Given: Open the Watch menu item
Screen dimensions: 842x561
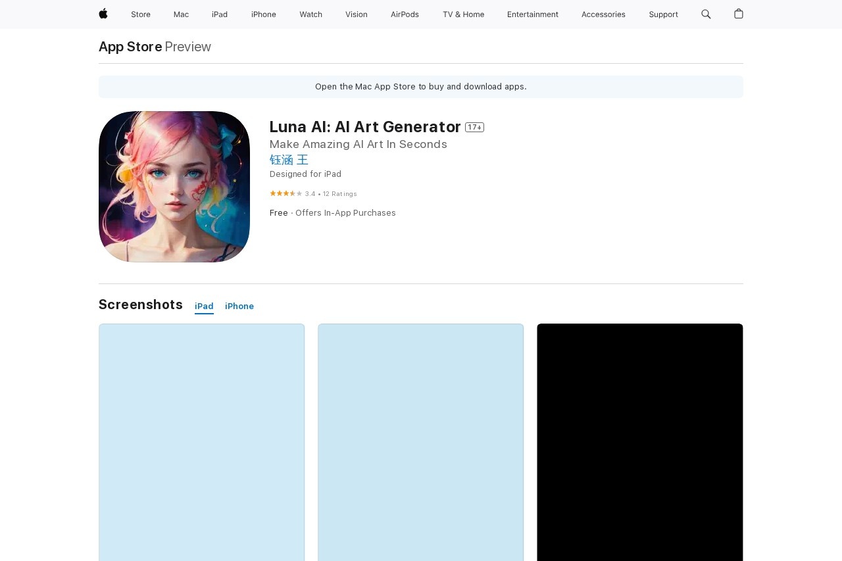Looking at the screenshot, I should click(310, 14).
